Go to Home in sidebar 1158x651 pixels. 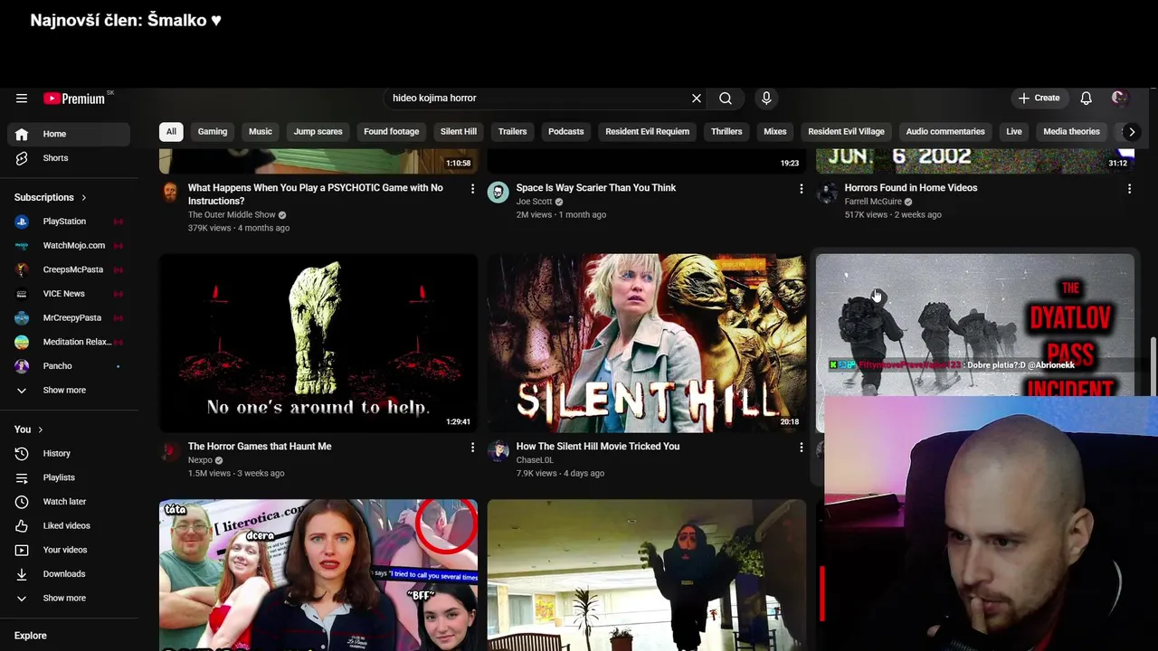(69, 134)
